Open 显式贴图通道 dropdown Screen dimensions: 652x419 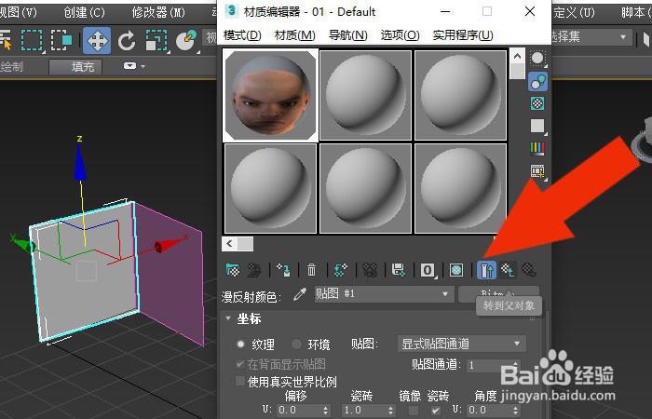(x=462, y=344)
